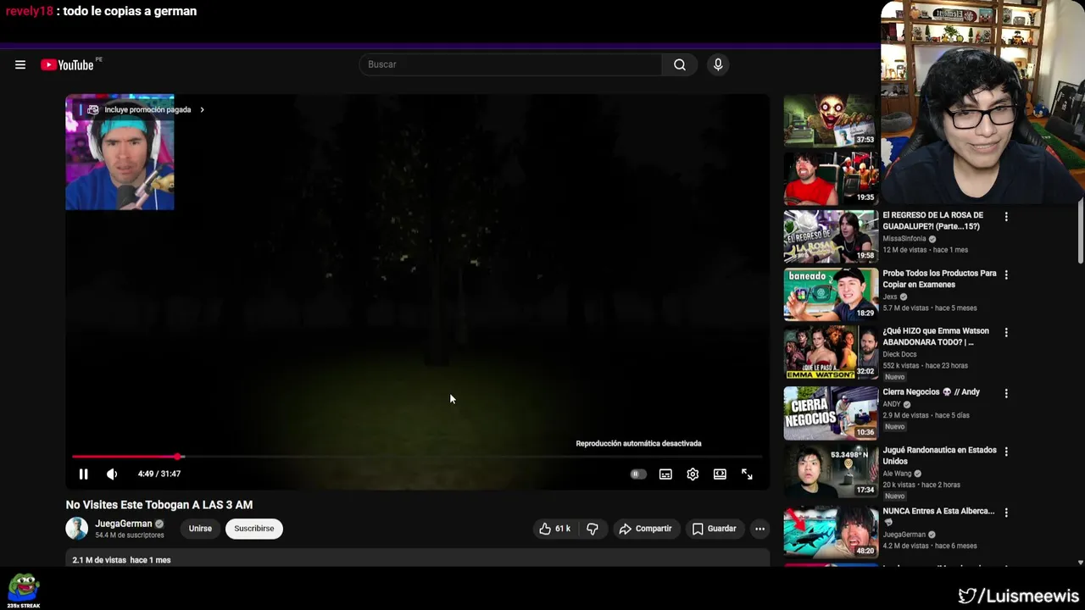Click the red playhead scrubber dot
This screenshot has width=1085, height=610.
coord(179,457)
